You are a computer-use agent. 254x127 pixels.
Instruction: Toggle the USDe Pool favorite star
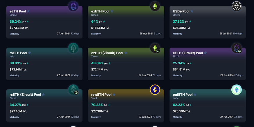click(x=192, y=11)
